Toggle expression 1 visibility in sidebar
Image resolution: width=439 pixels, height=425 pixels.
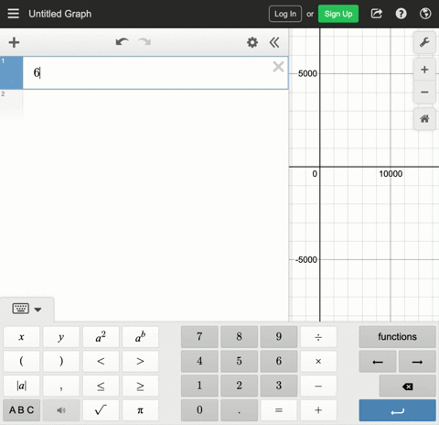click(x=11, y=72)
